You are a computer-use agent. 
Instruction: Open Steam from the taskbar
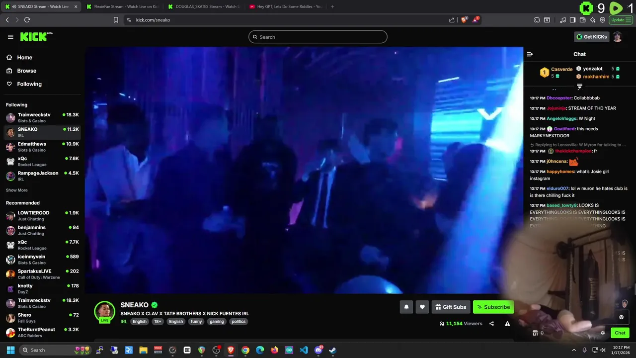[332, 350]
